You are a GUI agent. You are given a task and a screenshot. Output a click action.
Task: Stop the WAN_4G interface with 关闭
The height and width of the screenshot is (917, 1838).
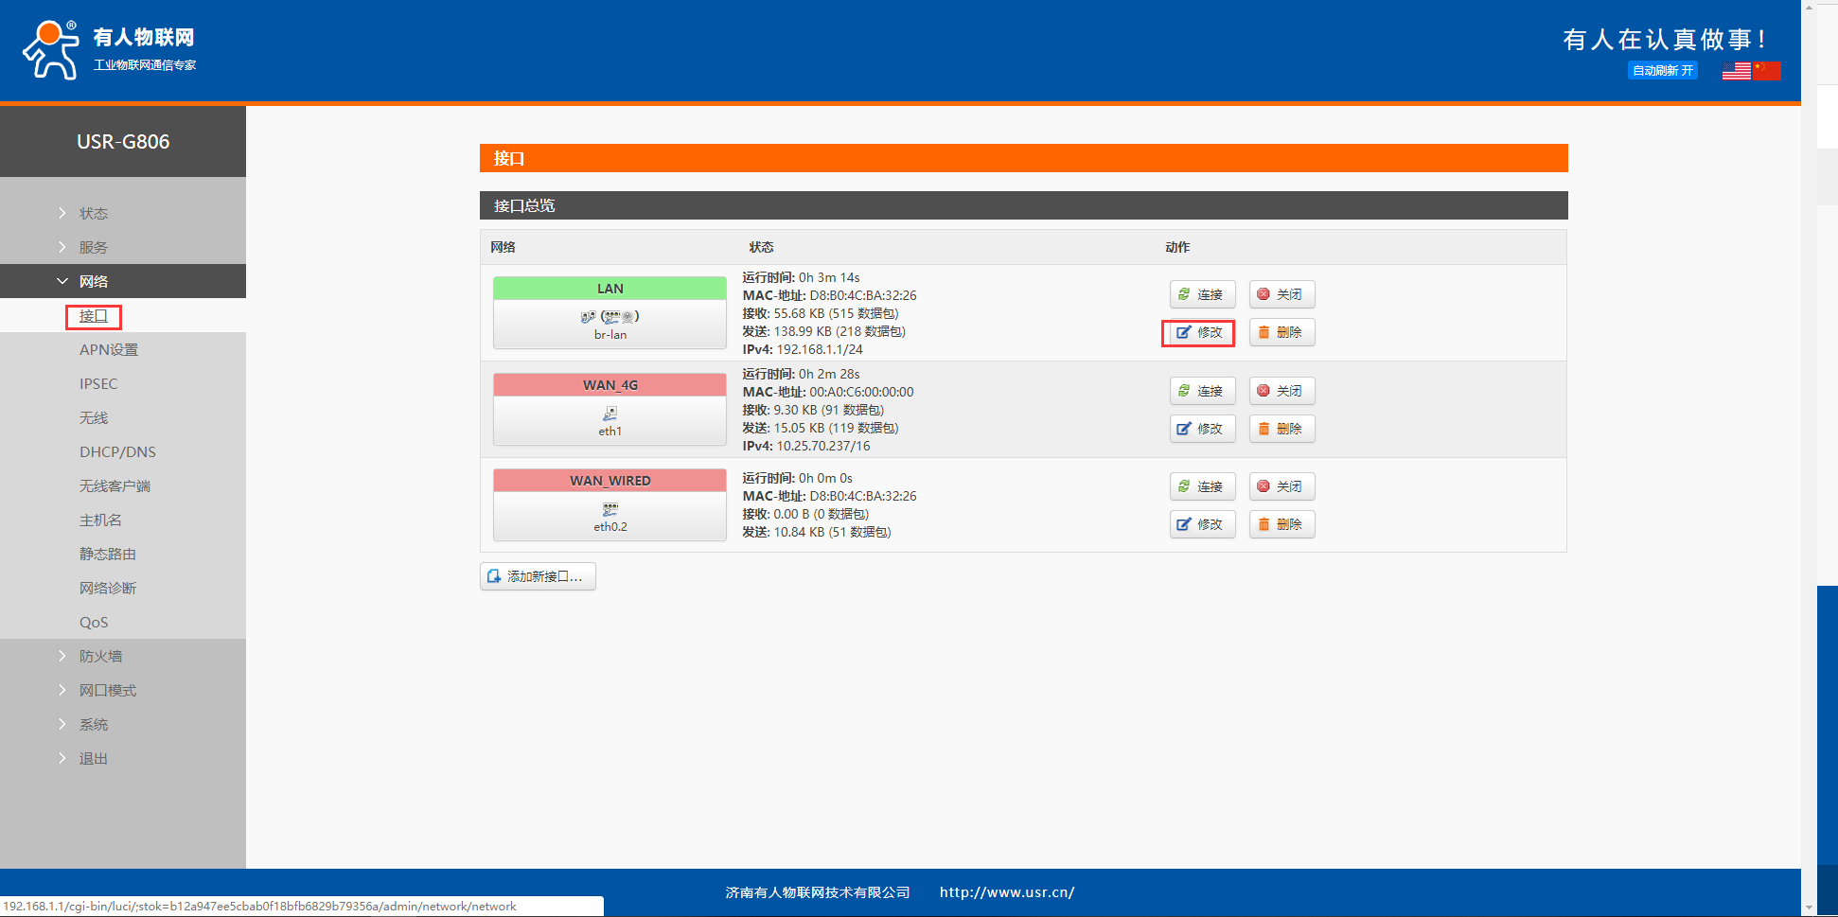1281,391
